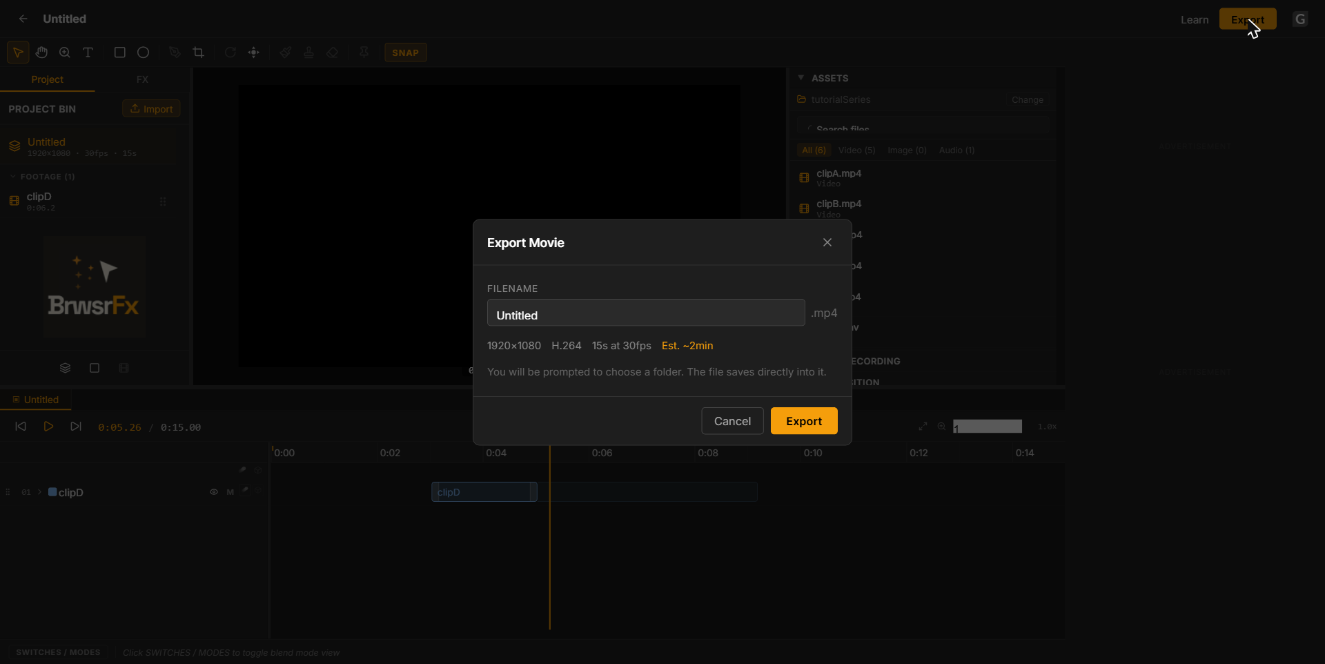Select the Text tool
This screenshot has height=664, width=1325.
point(88,52)
